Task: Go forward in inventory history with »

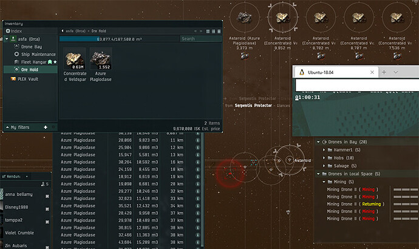Action: coord(200,31)
